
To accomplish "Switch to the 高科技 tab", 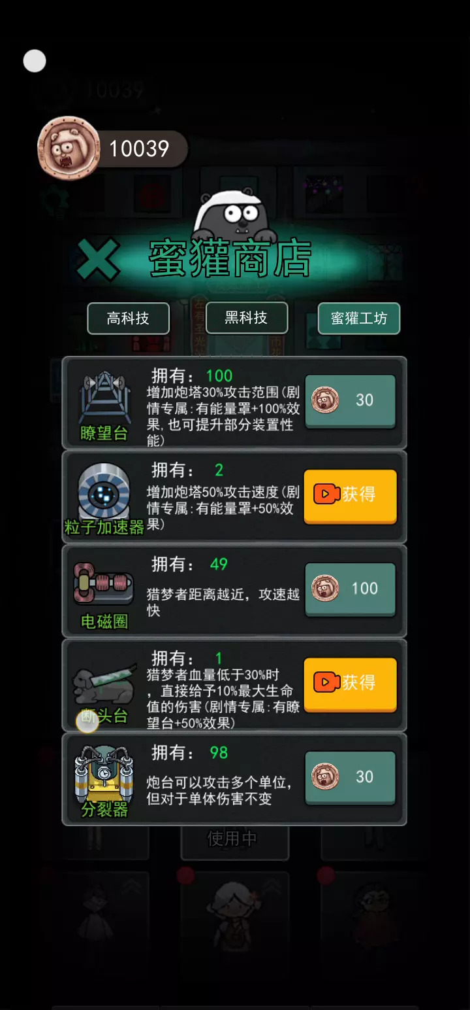I will click(129, 319).
